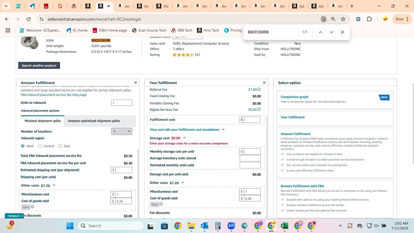
Task: Open browser zoom magnifier icon
Action: point(333,19)
